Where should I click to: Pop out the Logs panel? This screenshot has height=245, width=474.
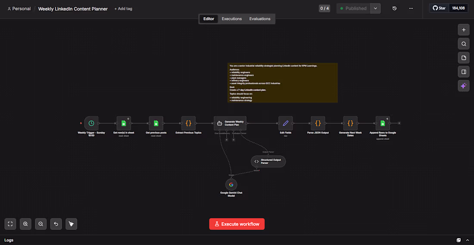tap(458, 240)
